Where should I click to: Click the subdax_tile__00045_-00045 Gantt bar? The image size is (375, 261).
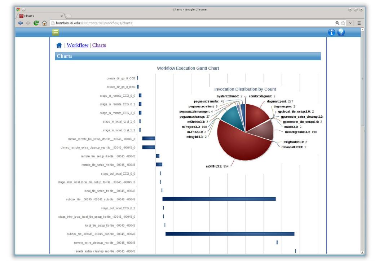coord(219,199)
